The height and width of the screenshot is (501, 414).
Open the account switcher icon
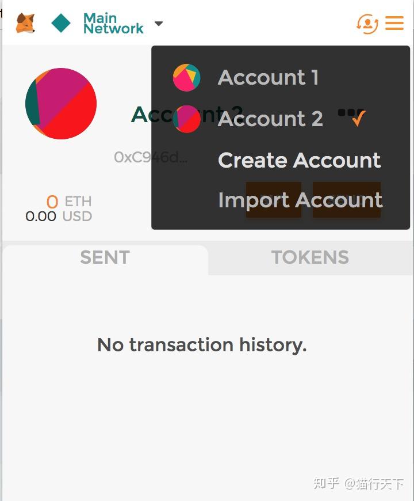click(x=367, y=23)
